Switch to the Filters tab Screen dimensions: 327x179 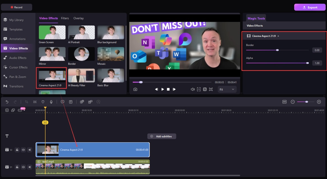point(65,18)
